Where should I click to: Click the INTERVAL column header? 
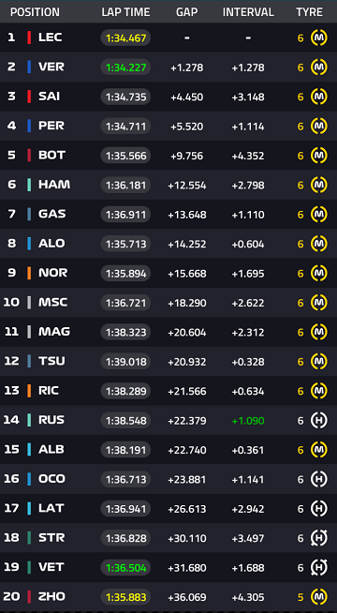[248, 12]
